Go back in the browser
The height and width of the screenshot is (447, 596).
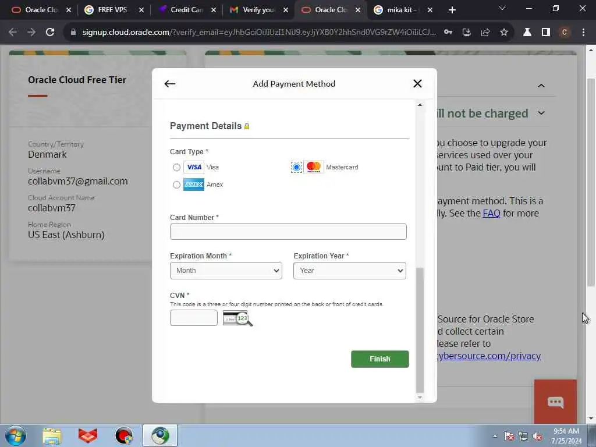click(13, 33)
